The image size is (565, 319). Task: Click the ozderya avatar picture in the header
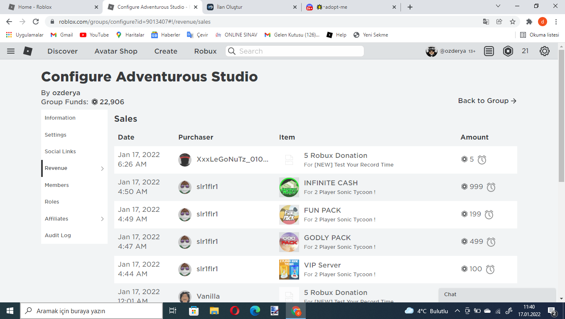[x=432, y=51]
